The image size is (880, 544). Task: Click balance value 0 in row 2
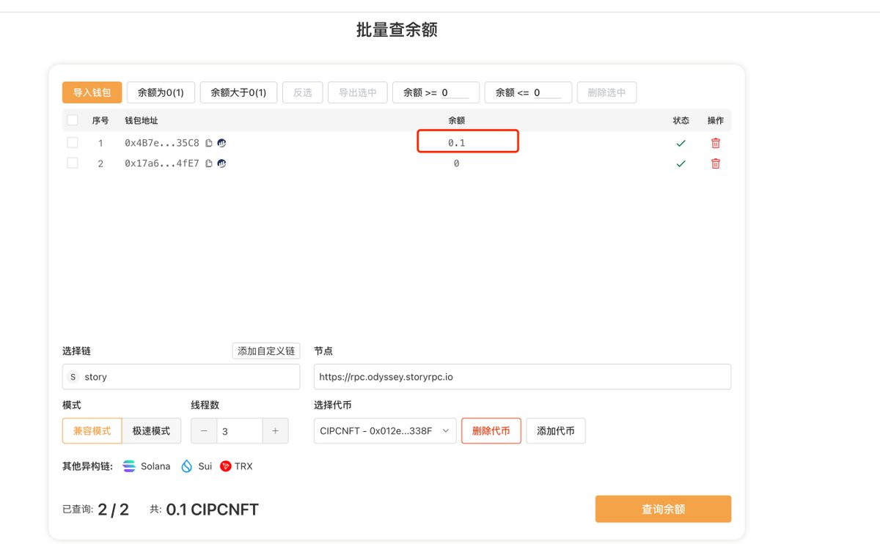click(456, 163)
